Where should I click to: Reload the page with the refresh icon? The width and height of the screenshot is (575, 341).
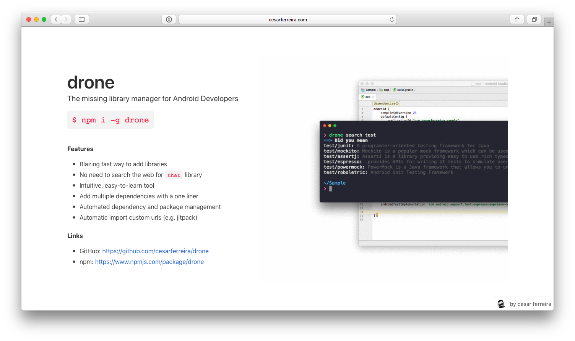(x=392, y=19)
